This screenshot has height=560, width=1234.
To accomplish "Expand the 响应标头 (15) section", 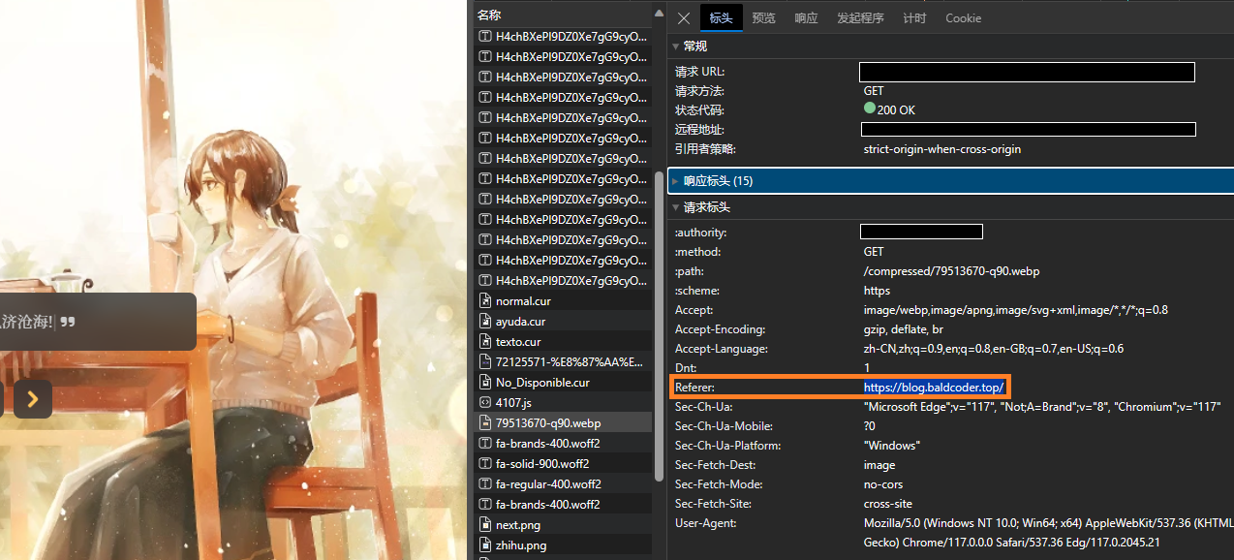I will pos(675,181).
